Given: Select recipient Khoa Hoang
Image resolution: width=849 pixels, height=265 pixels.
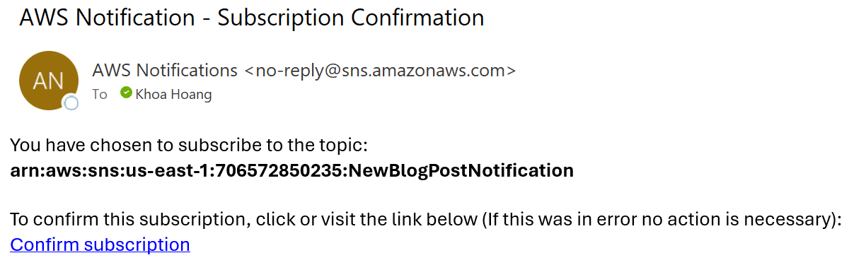Looking at the screenshot, I should click(x=173, y=94).
